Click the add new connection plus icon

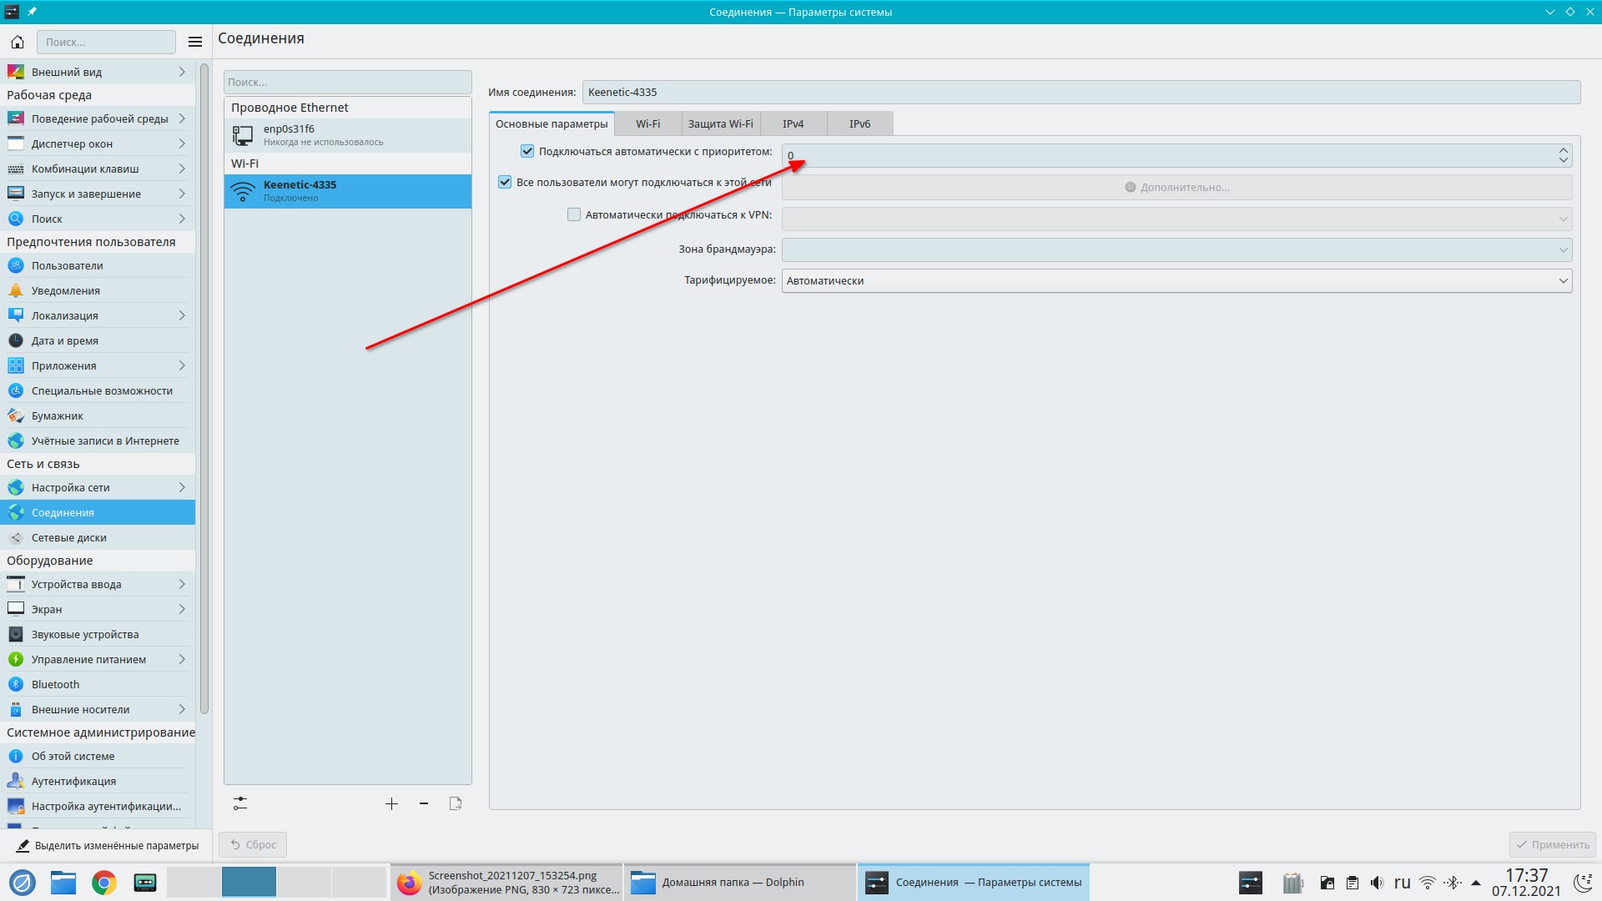pos(391,803)
